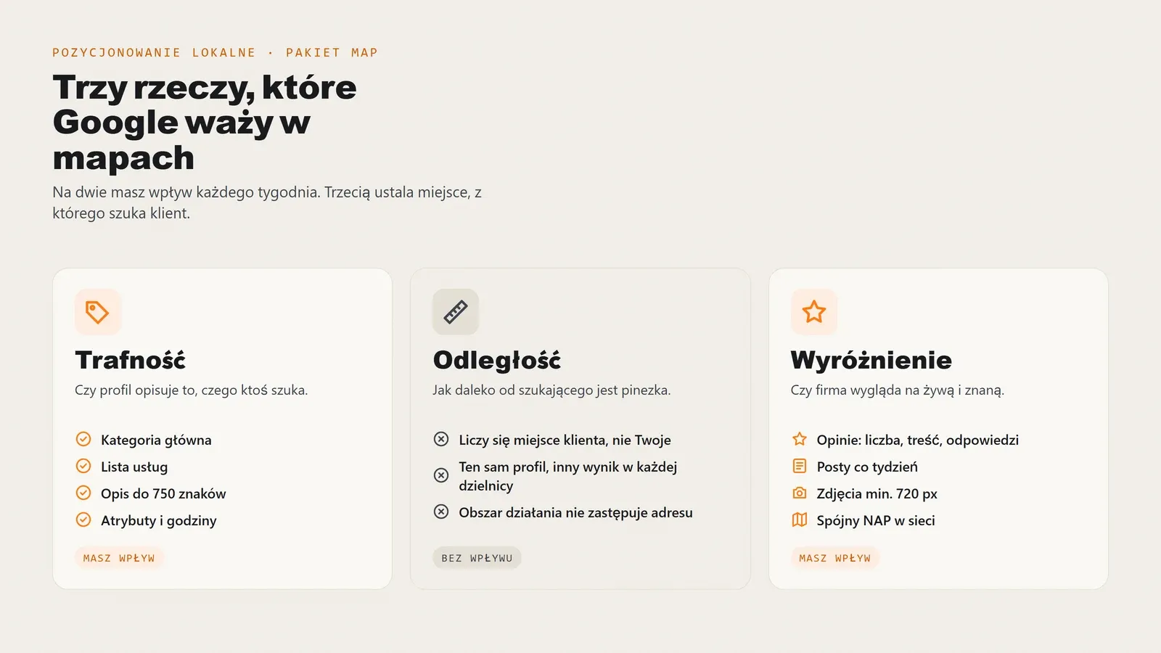Click the text Czy firma wygląda na żywą i znaną
Image resolution: width=1161 pixels, height=653 pixels.
pos(898,390)
